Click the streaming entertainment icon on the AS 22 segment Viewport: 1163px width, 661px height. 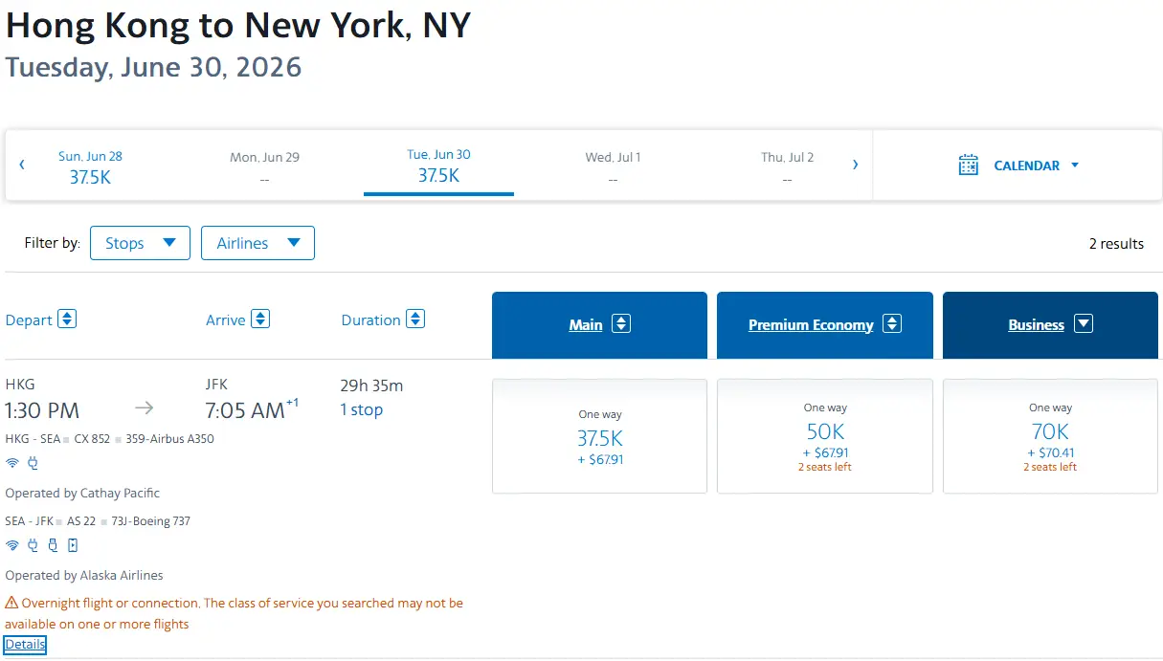tap(73, 545)
